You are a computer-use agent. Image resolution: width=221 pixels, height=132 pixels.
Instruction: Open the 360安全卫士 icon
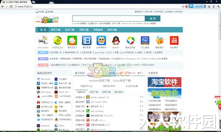point(58,41)
